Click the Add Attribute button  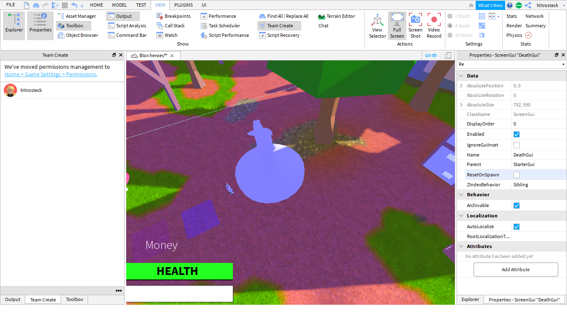(516, 270)
